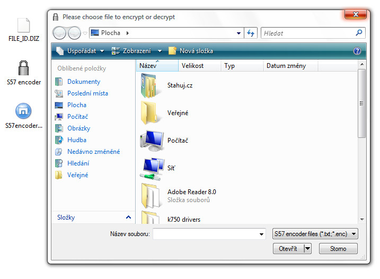Select the Počítač computer icon in file list
Viewport: 380px width, 279px height.
point(152,141)
